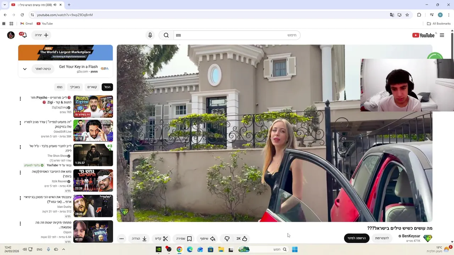
Task: Open File Explorer from taskbar
Action: (221, 249)
